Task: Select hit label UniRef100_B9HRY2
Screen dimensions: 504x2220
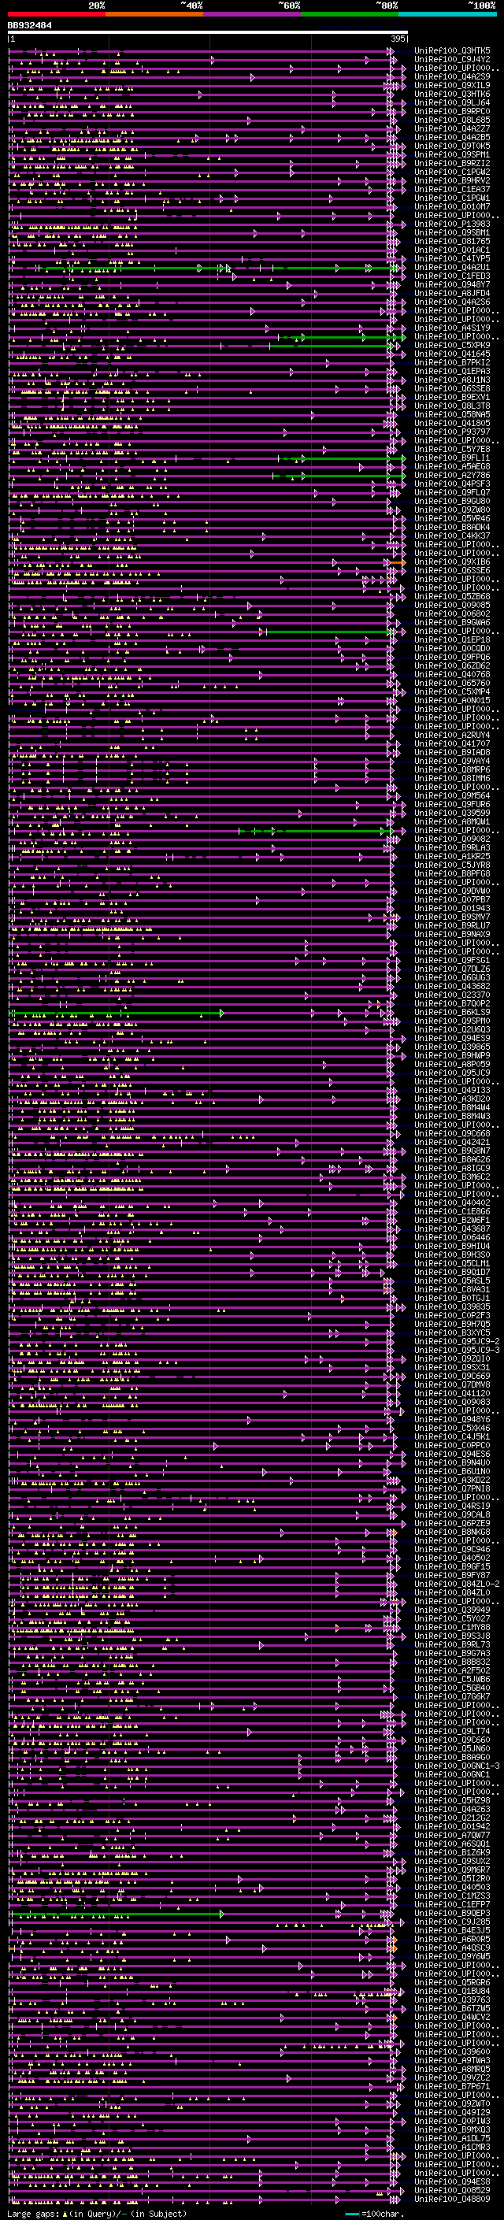Action: click(452, 181)
